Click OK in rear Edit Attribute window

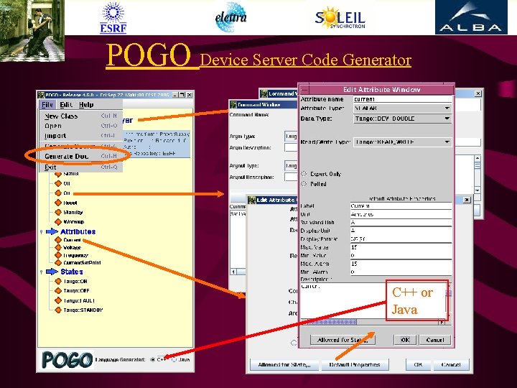pyautogui.click(x=418, y=364)
